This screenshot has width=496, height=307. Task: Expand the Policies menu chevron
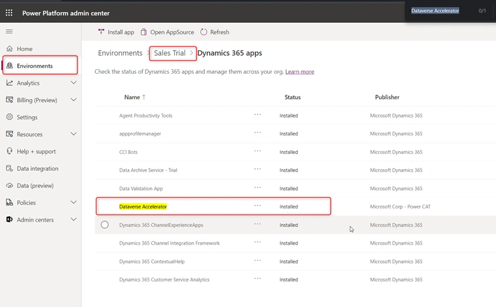tap(73, 202)
